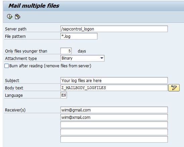Image resolution: width=184 pixels, height=147 pixels.
Task: Open the Attachment type dropdown arrow
Action: [102, 58]
